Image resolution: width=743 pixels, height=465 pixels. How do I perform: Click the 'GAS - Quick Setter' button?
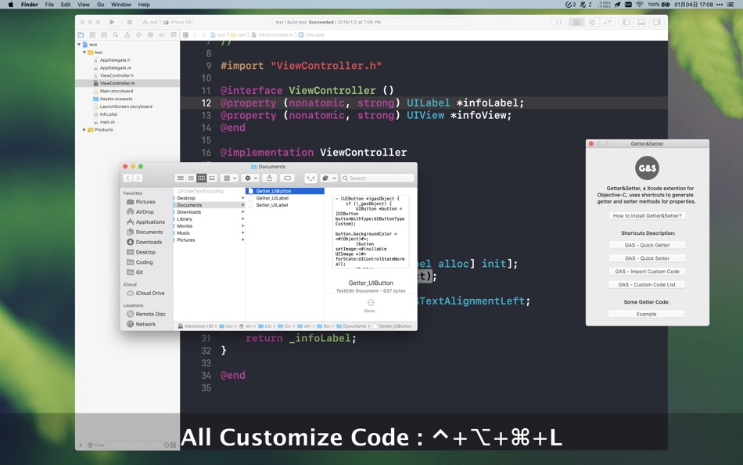(647, 258)
